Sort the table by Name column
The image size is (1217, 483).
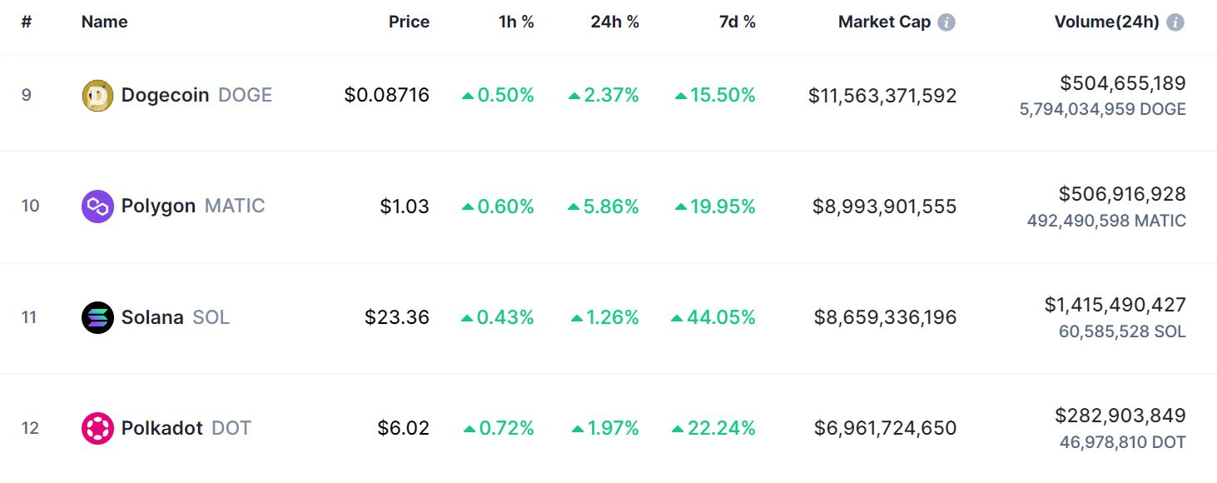point(104,22)
